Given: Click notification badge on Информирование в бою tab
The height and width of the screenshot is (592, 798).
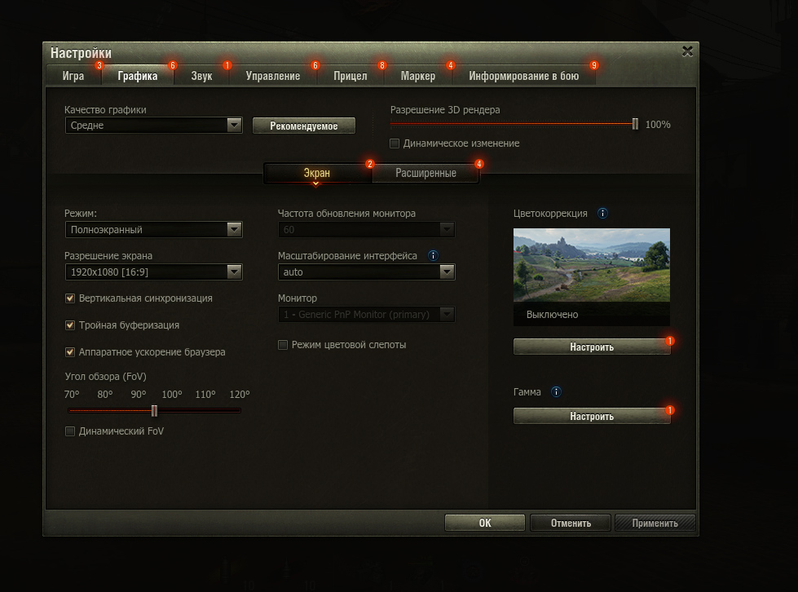Looking at the screenshot, I should coord(593,65).
